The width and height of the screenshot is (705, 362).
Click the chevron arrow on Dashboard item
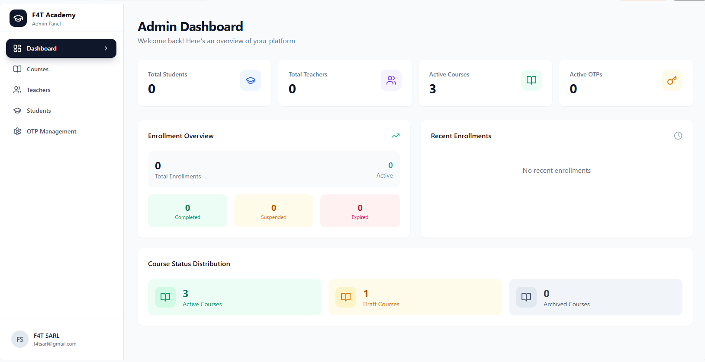(x=106, y=48)
